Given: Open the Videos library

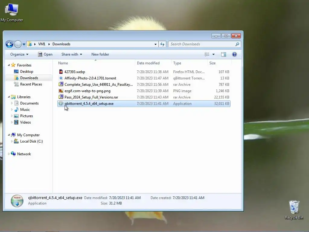Looking at the screenshot, I should tap(25, 122).
